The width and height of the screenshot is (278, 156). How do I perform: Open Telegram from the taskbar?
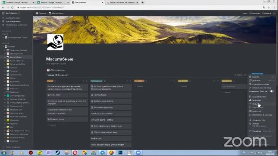(x=103, y=153)
